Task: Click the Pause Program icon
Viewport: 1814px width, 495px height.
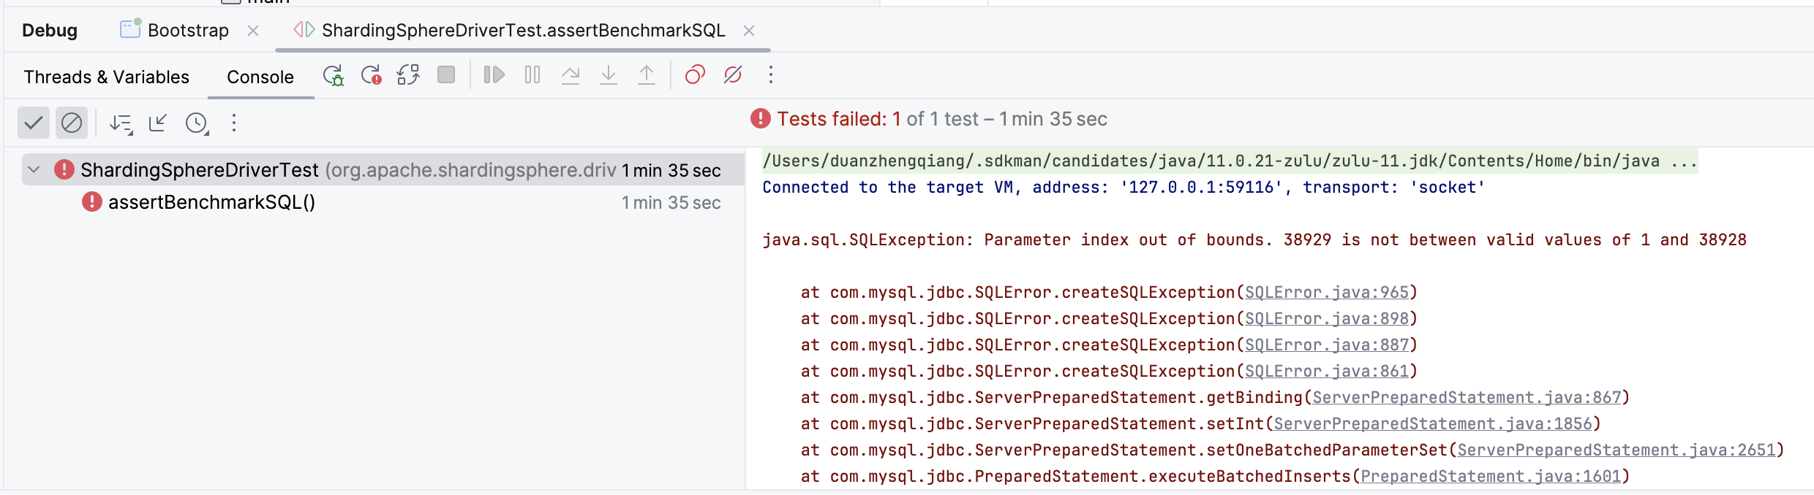Action: 532,74
